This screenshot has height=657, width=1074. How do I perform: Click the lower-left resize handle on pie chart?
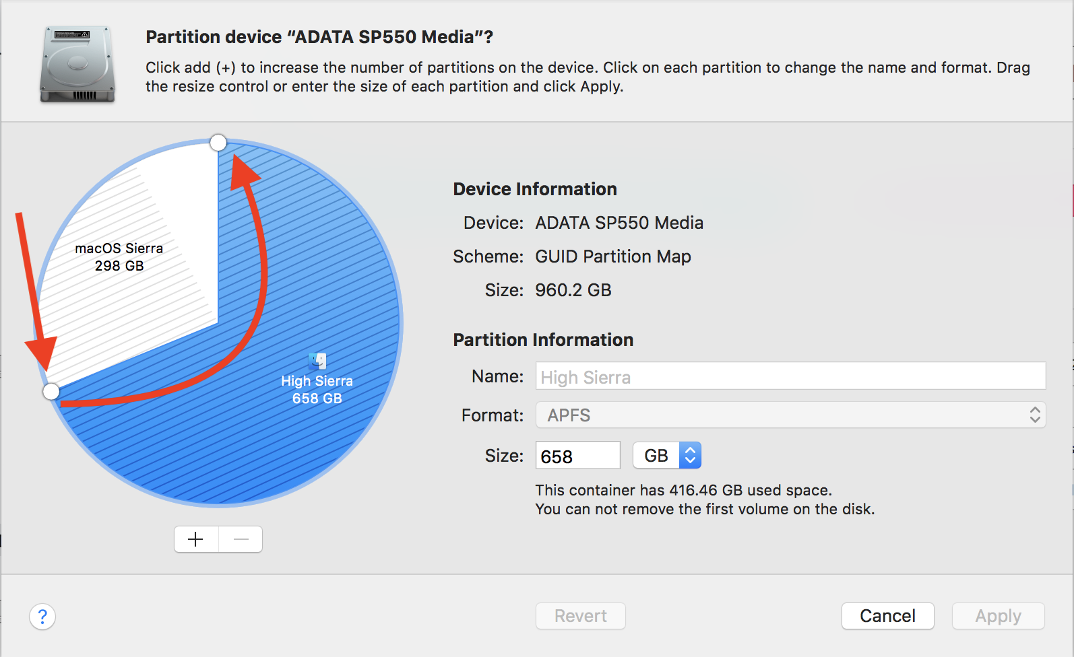[51, 391]
